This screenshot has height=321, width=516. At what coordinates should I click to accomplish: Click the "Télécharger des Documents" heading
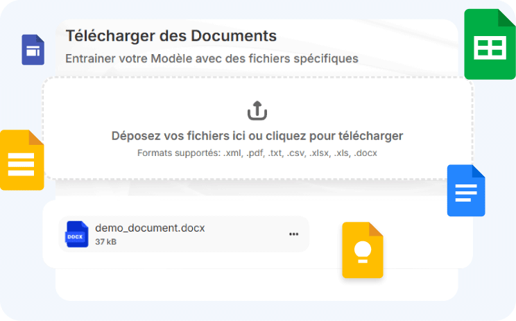point(171,35)
